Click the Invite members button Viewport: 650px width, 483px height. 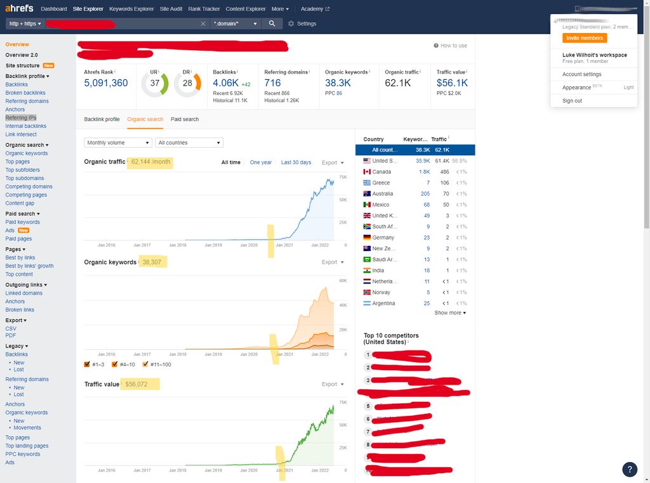pyautogui.click(x=585, y=37)
